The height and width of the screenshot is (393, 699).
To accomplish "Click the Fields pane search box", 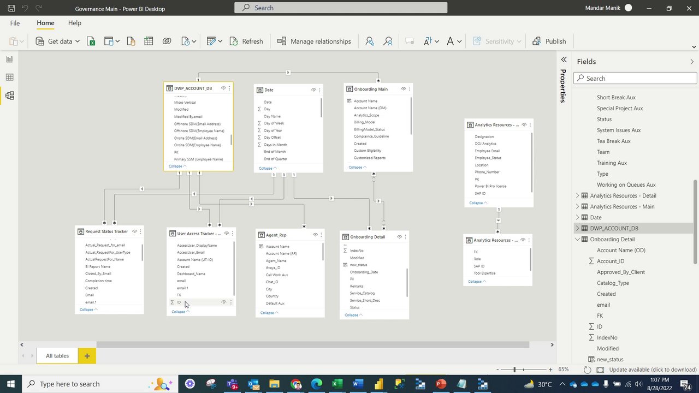I will click(x=635, y=79).
